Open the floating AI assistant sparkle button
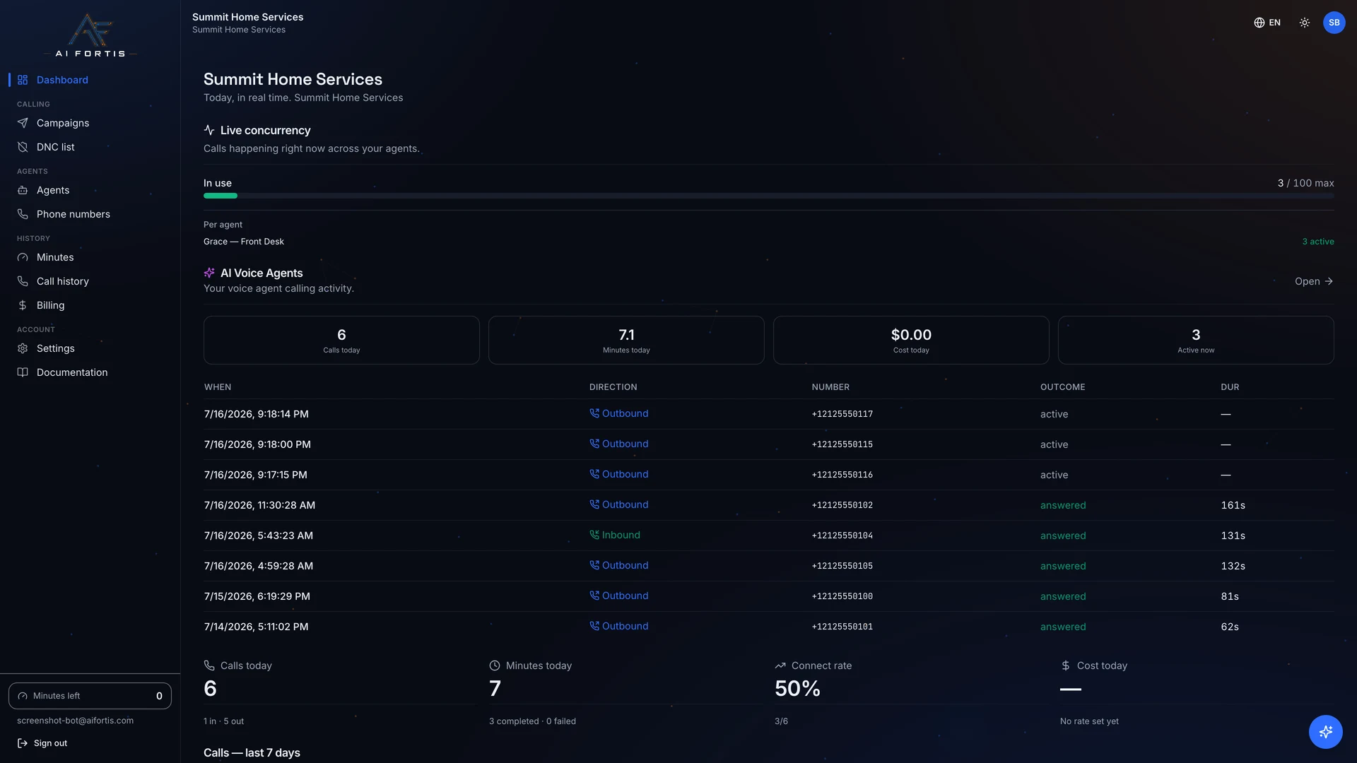Image resolution: width=1357 pixels, height=763 pixels. pos(1326,732)
